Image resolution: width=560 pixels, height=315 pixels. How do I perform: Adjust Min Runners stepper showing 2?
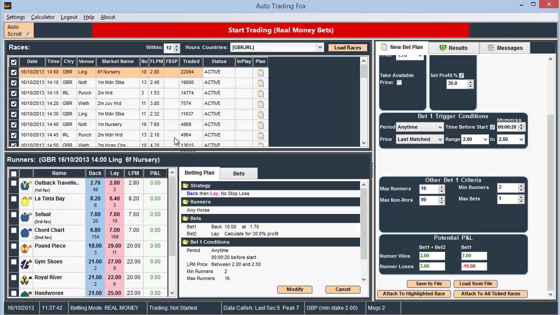[x=521, y=188]
